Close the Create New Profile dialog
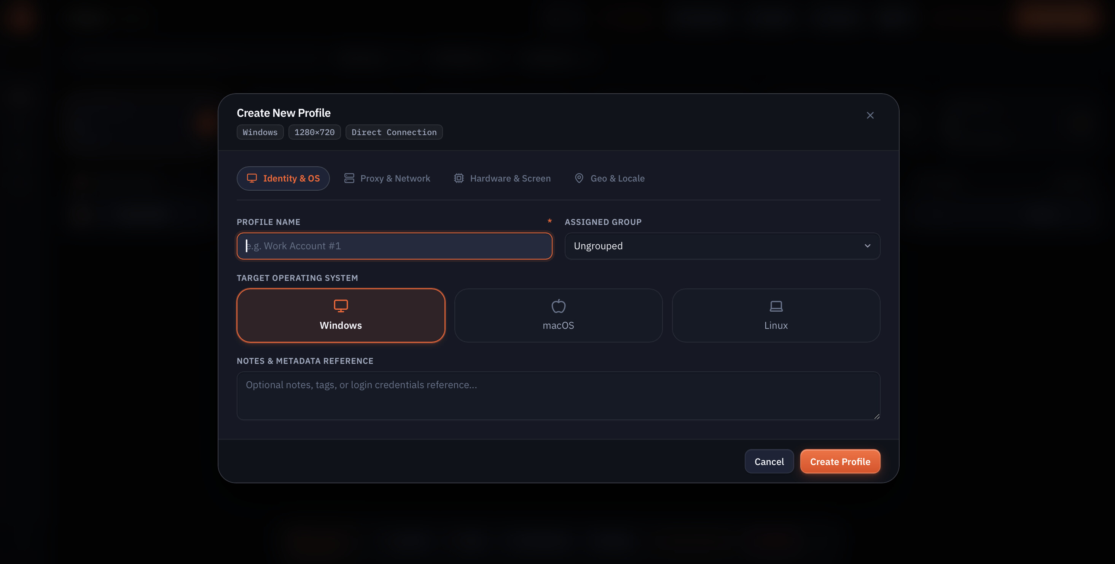 point(870,116)
